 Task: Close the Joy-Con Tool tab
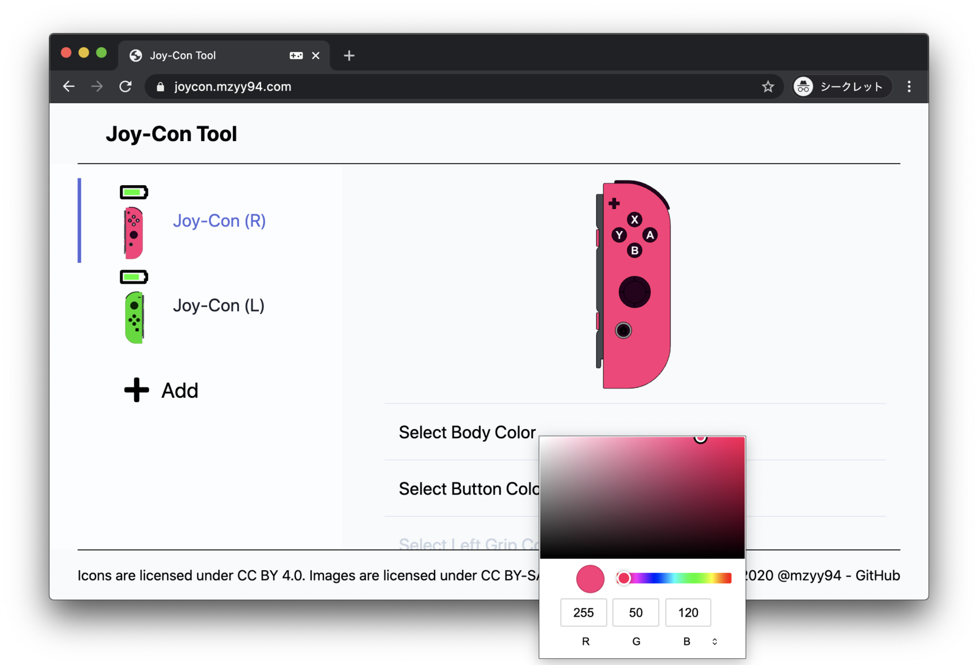(315, 56)
